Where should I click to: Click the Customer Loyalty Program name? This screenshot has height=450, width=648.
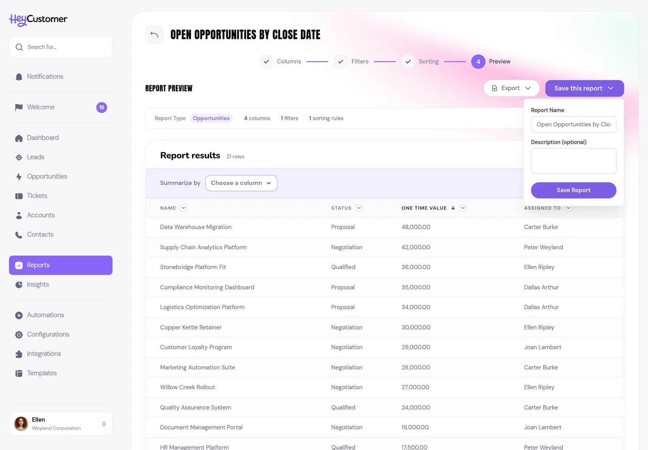tap(196, 348)
